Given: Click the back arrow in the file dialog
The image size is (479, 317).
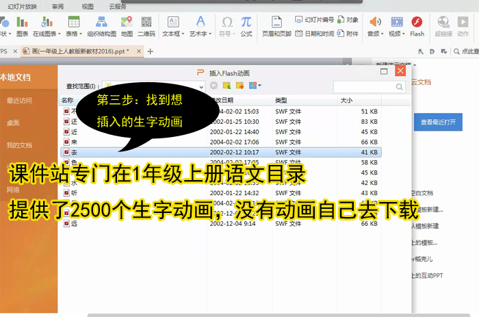Looking at the screenshot, I should [x=214, y=86].
